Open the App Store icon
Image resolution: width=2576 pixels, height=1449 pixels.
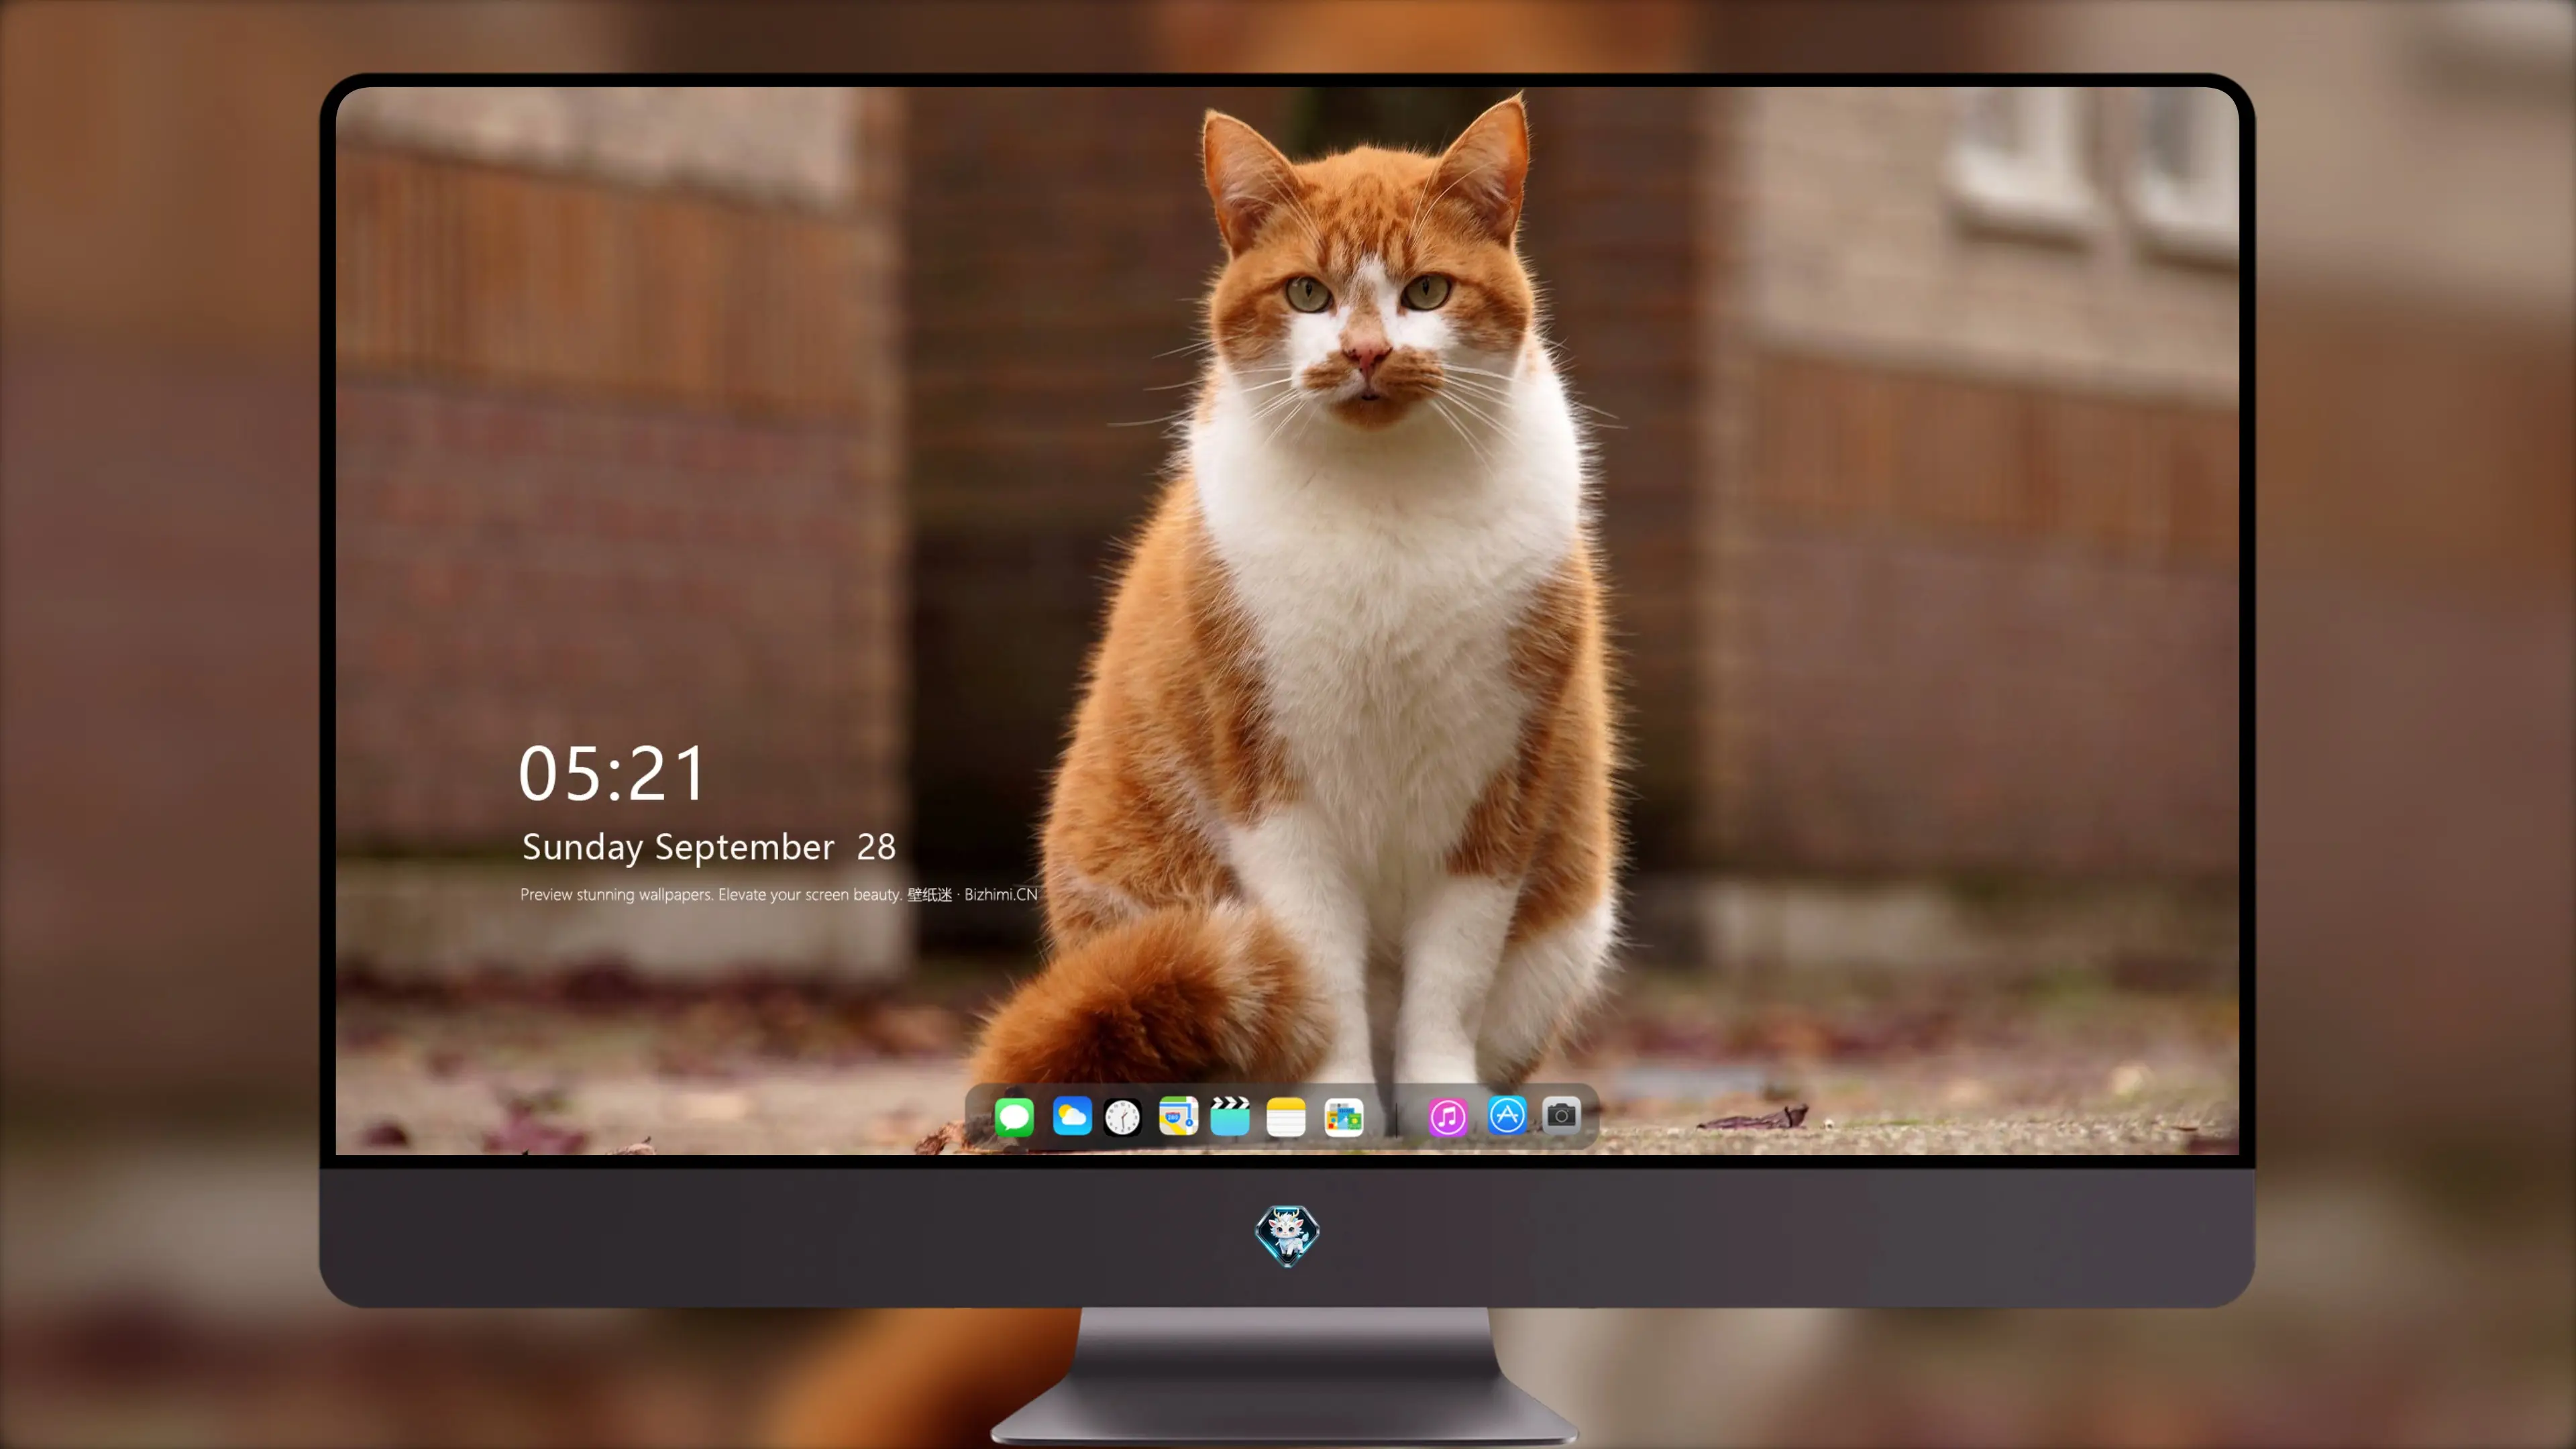pyautogui.click(x=1507, y=1115)
